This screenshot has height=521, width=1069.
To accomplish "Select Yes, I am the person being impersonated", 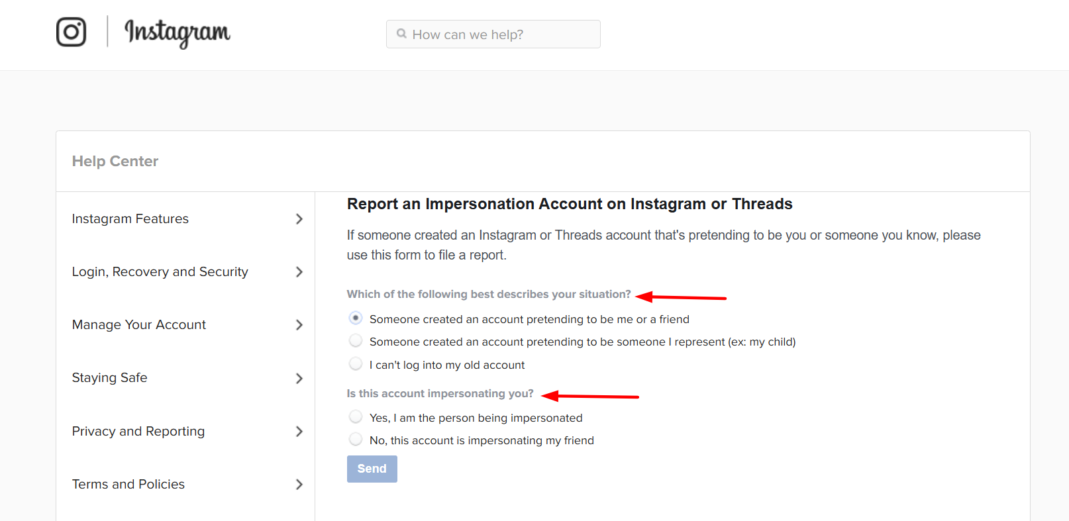I will point(356,416).
